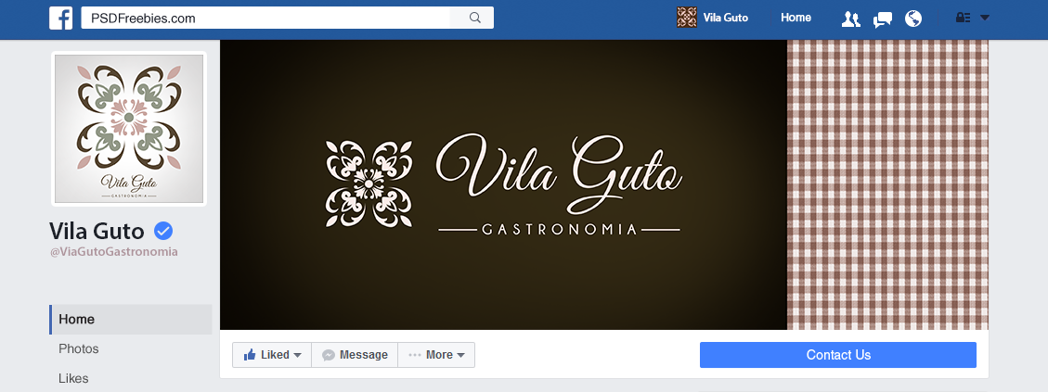Click the Vila Guto profile name in the top bar
Image resolution: width=1048 pixels, height=392 pixels.
pyautogui.click(x=726, y=18)
